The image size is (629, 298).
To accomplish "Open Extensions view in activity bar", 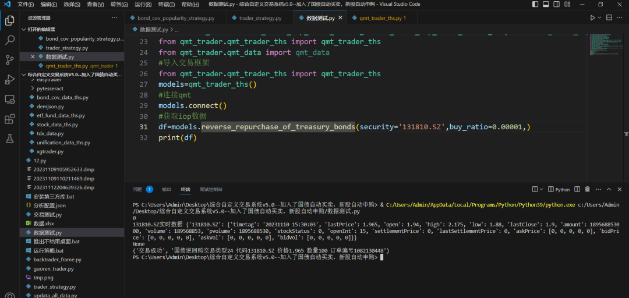I will pyautogui.click(x=10, y=119).
